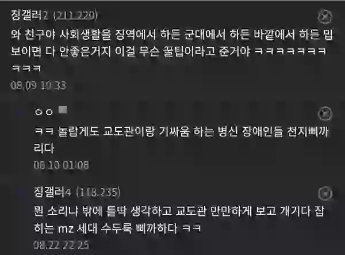Open the 징갤러2 nickname
Viewport: 345px width, 255px height.
29,15
